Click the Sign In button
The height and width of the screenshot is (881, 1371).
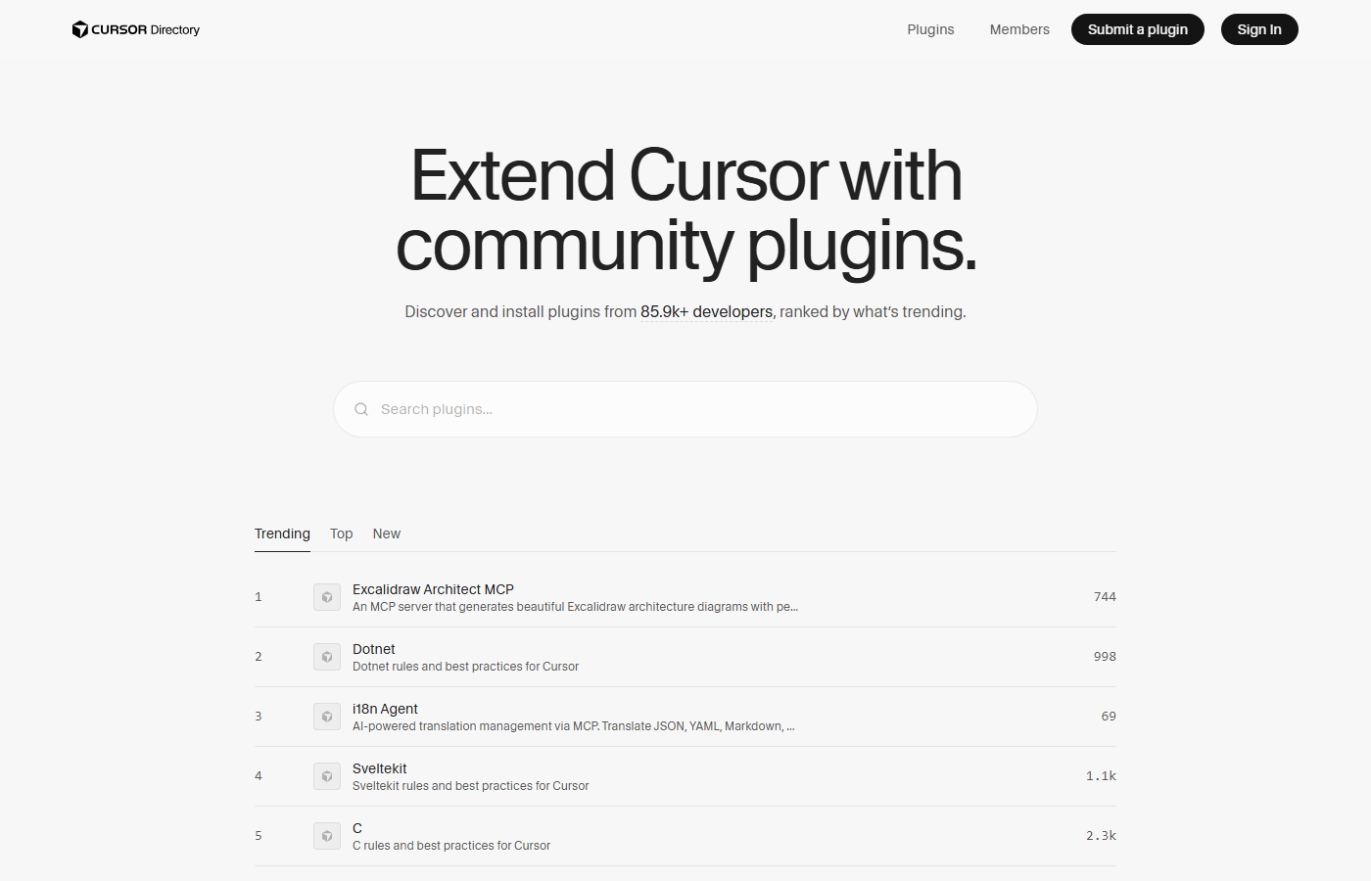[1259, 29]
